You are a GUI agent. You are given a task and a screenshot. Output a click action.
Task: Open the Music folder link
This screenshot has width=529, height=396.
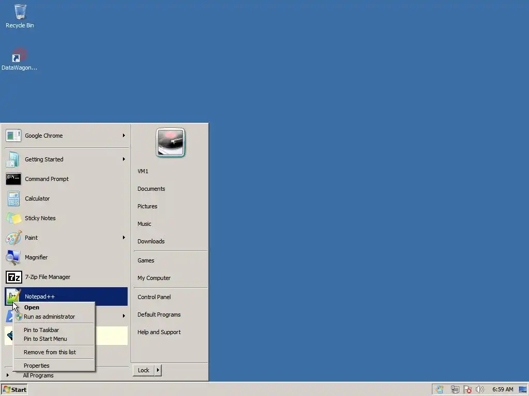144,224
